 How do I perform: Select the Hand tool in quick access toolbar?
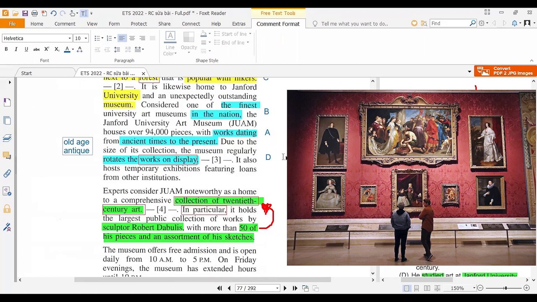pos(73,13)
